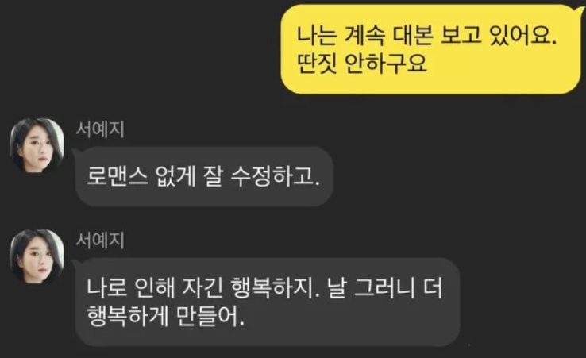Select the grey bubble 로맨스 없게 잘 수정하고
The width and height of the screenshot is (586, 358).
pos(204,176)
